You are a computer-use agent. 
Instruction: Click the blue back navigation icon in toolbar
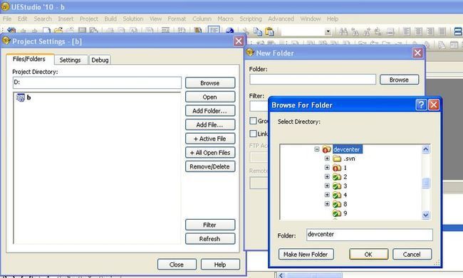11,31
